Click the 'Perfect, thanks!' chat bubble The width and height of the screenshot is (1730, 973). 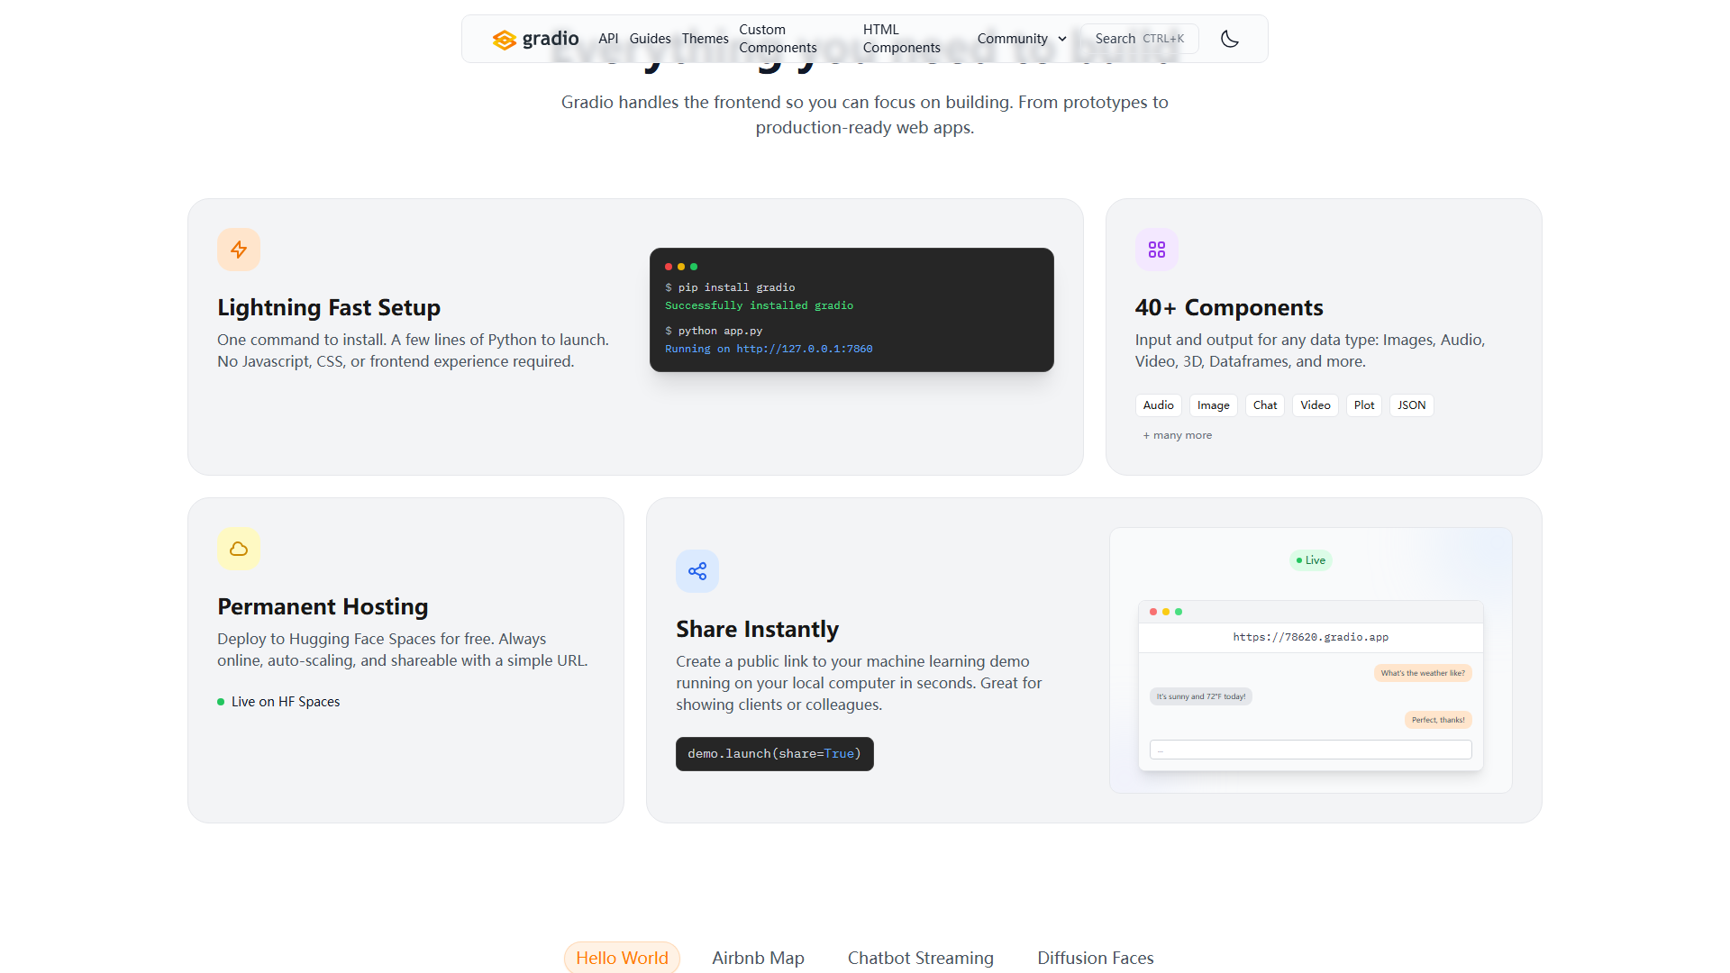1438,720
